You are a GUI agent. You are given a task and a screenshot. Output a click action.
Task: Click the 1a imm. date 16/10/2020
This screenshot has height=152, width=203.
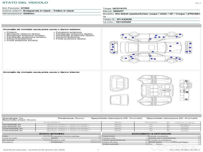coord(123,22)
